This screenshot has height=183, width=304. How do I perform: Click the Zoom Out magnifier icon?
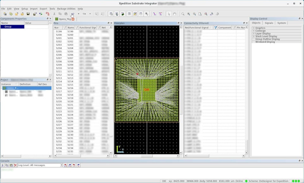point(194,14)
